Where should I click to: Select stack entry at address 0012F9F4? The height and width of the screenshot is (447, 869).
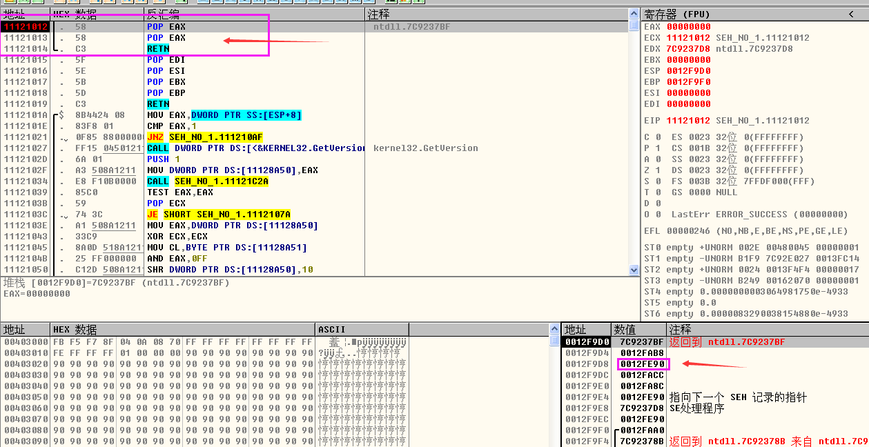tap(715, 441)
